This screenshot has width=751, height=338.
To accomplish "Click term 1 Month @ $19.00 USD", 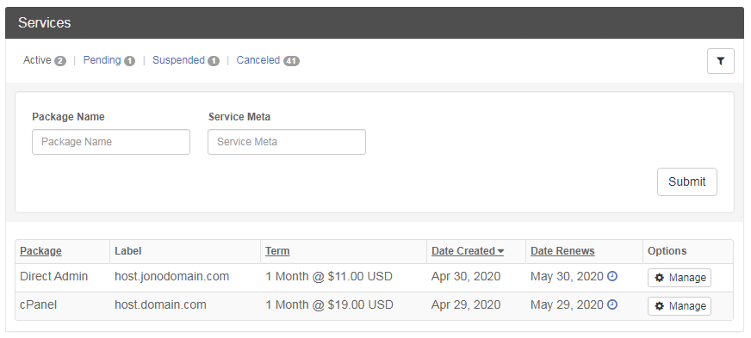I will click(x=329, y=305).
